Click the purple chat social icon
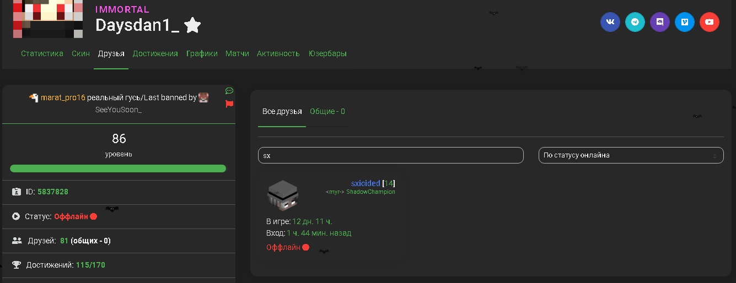The height and width of the screenshot is (283, 736). [x=660, y=22]
